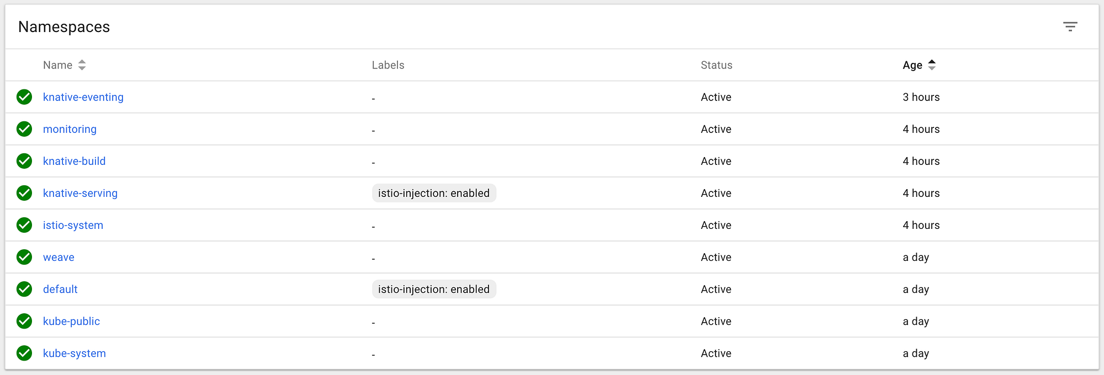
Task: Click the knative-eventing green status checkmark
Action: 24,97
